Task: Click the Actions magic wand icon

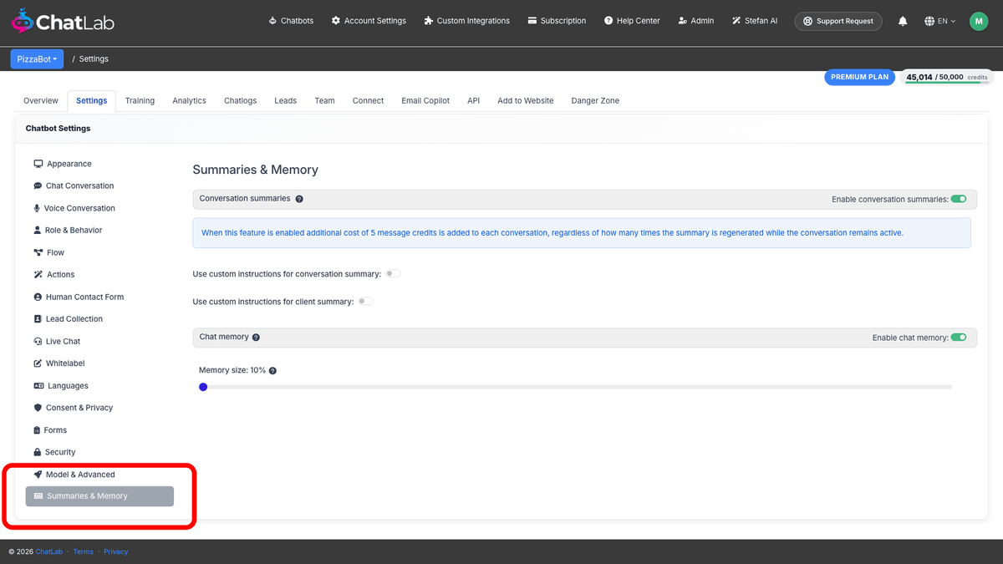Action: pos(38,274)
